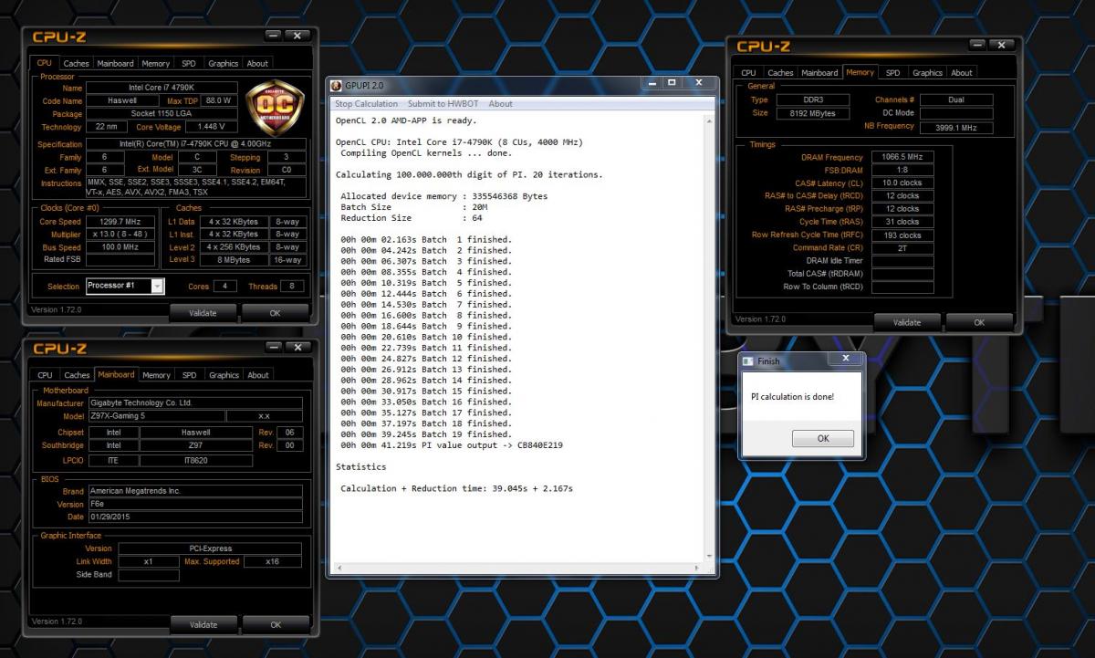Select SPD tab in top-left CPU-Z window

click(x=188, y=64)
